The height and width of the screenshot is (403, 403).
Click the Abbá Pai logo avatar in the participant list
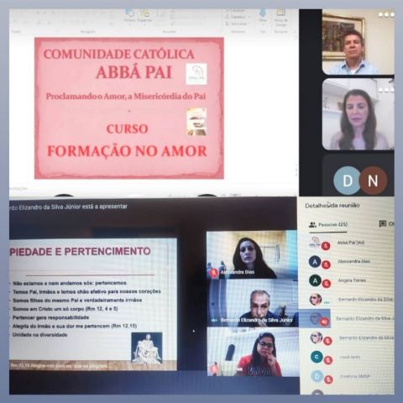pyautogui.click(x=315, y=242)
